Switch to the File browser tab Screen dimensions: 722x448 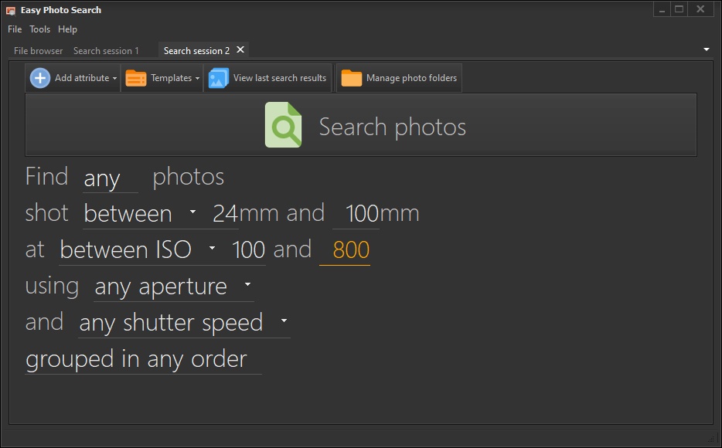tap(37, 50)
